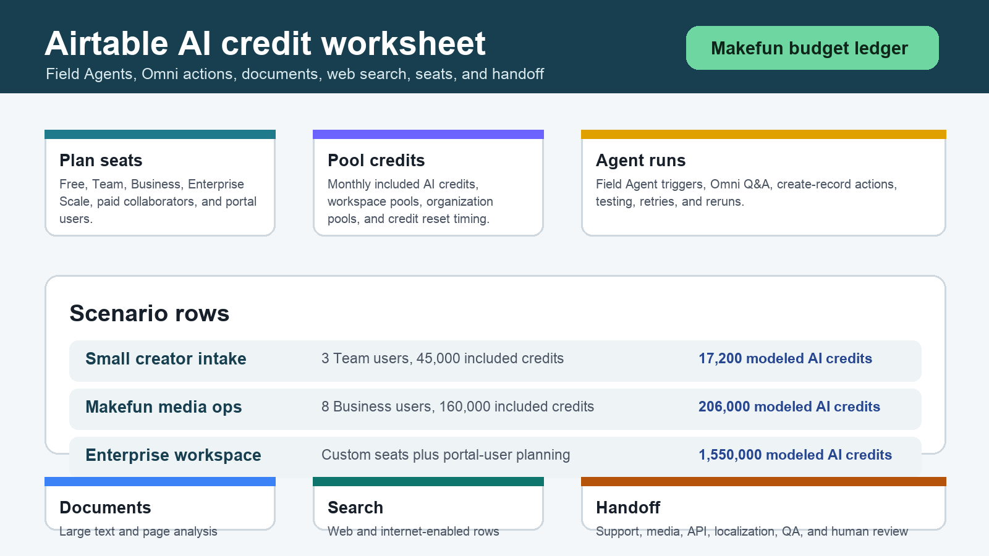This screenshot has height=556, width=989.
Task: Click 'Web and internet-enabled rows' text
Action: pyautogui.click(x=414, y=531)
